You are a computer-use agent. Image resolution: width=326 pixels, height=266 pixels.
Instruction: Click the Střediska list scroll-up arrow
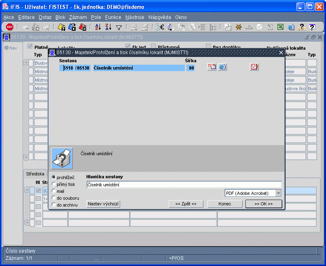[27, 190]
